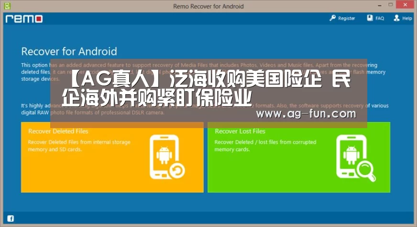
Task: Select the Recover Lost Files tile
Action: click(299, 157)
